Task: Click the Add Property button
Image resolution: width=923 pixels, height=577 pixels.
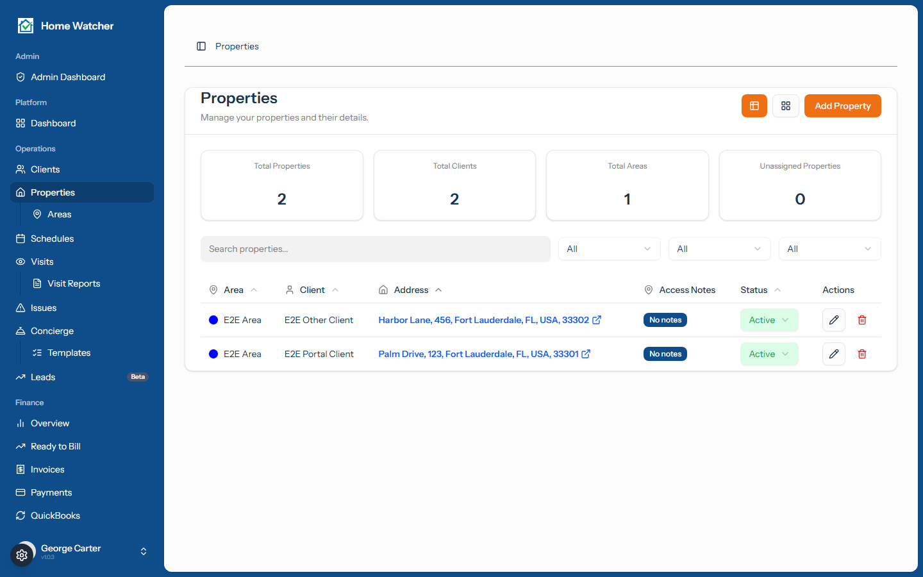Action: 843,106
